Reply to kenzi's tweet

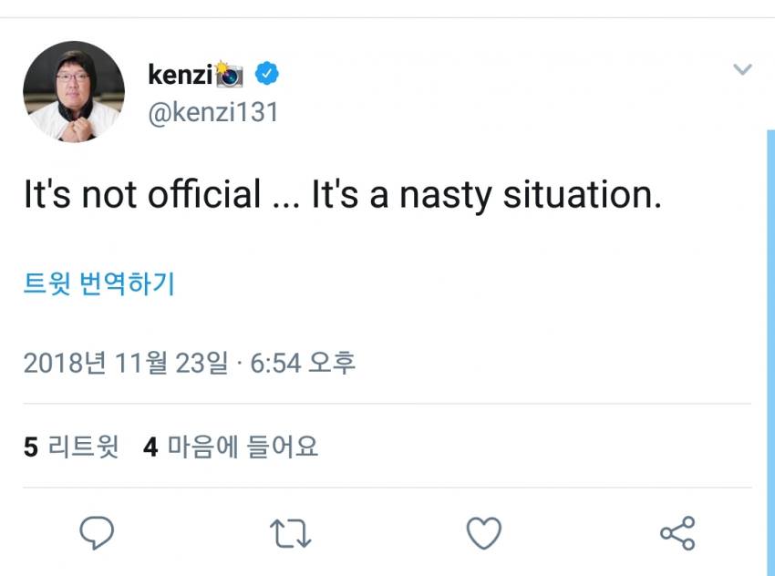pos(96,533)
